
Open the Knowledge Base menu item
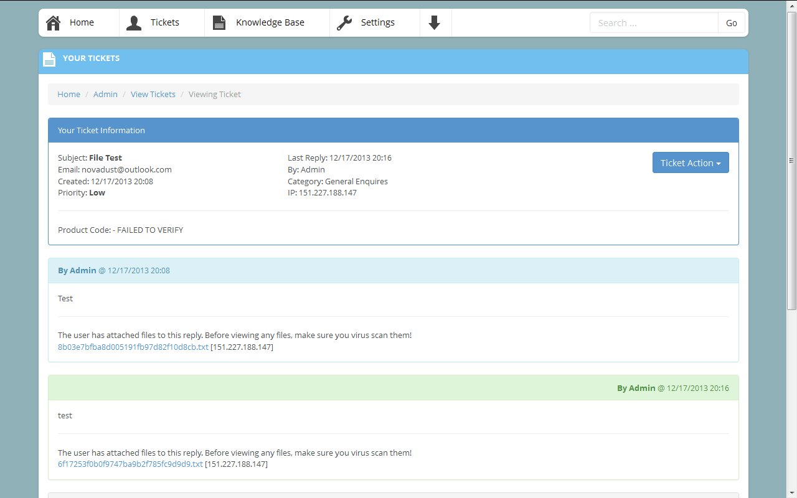point(270,23)
